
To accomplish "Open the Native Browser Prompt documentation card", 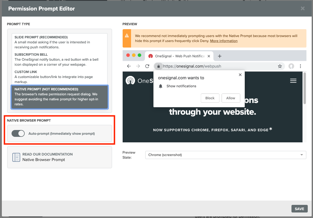I will tap(60, 157).
